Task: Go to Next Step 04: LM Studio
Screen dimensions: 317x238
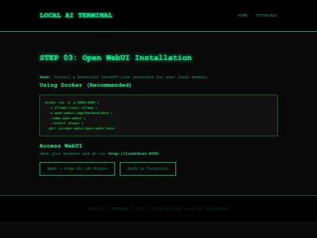Action: click(77, 169)
